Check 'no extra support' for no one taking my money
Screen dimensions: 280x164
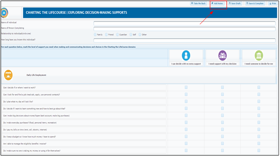tap(186, 151)
